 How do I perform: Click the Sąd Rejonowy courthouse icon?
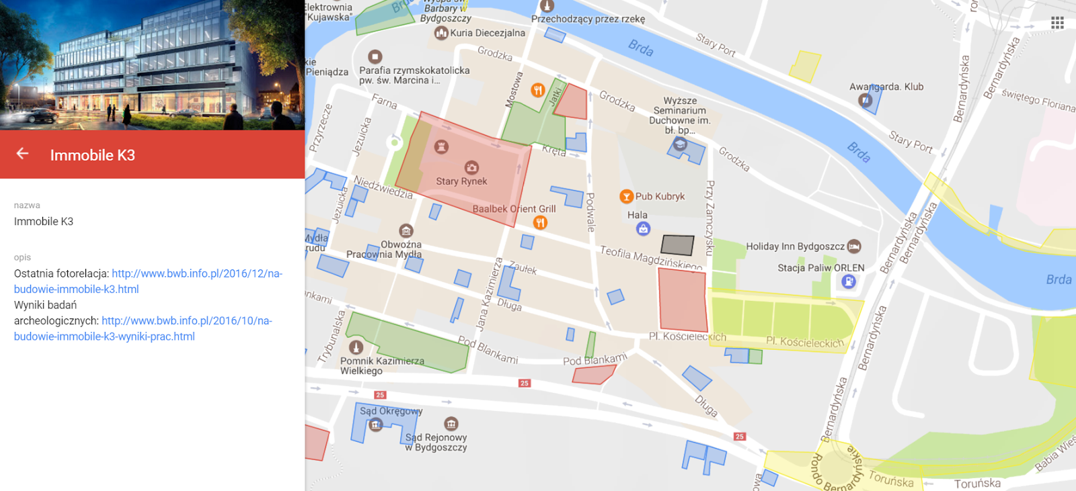click(x=451, y=424)
